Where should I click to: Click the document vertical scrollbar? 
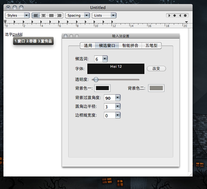click(x=190, y=100)
